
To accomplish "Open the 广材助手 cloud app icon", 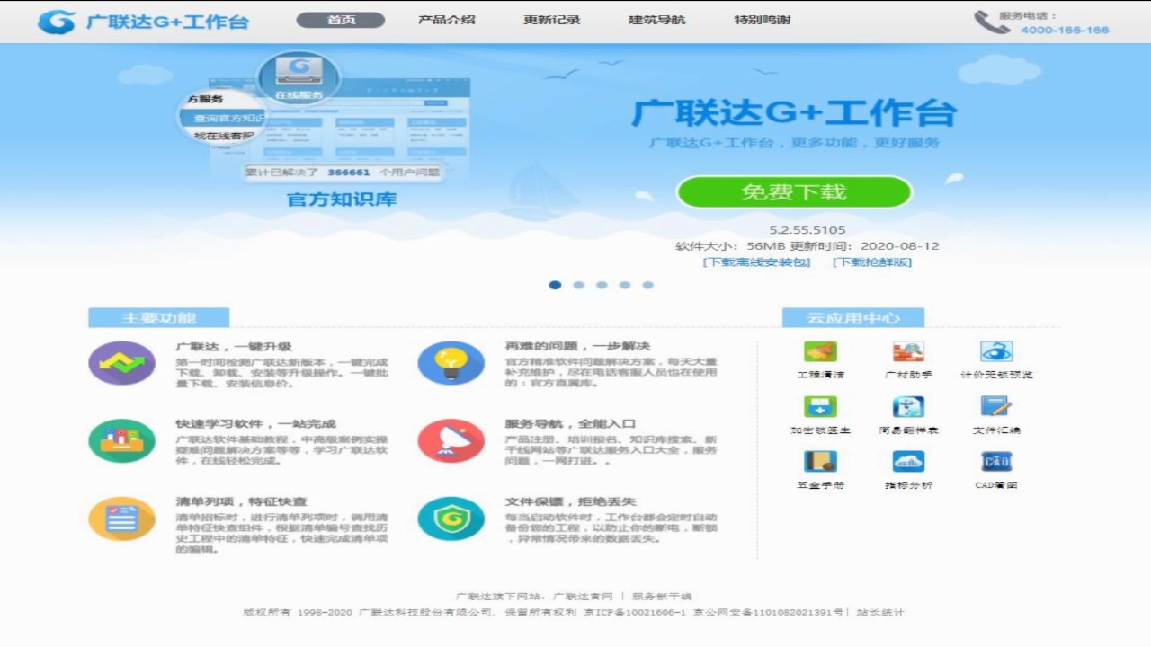I will 908,351.
